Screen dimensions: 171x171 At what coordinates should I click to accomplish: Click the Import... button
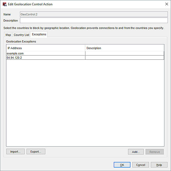[x=15, y=152]
